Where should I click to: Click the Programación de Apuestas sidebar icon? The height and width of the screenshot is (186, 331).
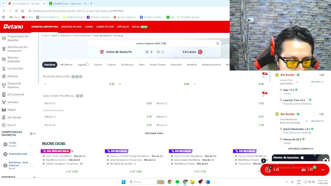click(4, 38)
